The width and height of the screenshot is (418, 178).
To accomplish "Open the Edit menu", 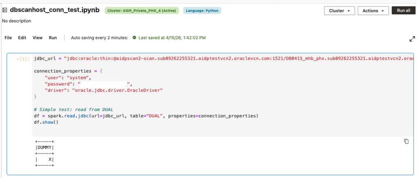I will point(22,38).
